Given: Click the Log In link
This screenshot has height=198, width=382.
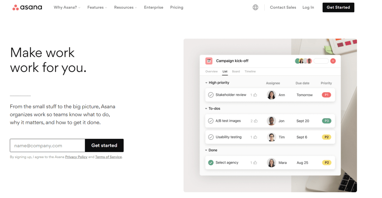Looking at the screenshot, I should [308, 7].
